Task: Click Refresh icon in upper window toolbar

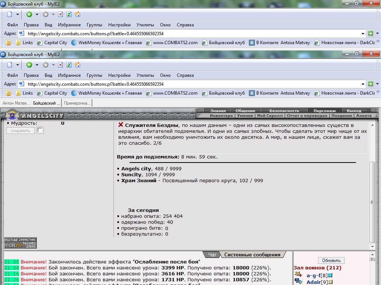Action: coord(69,14)
